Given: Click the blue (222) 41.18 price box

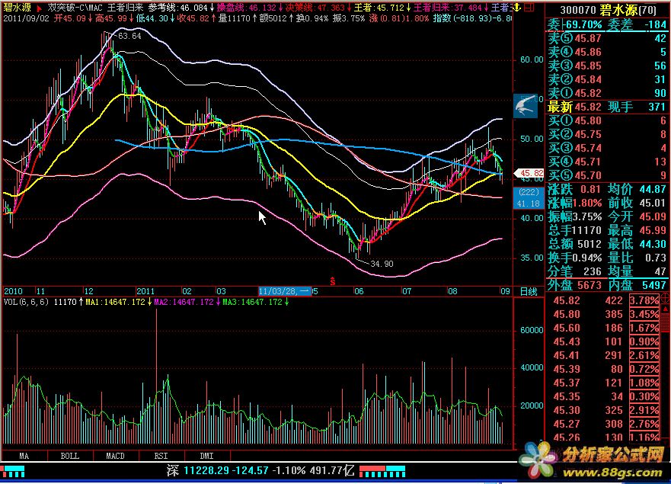Looking at the screenshot, I should pos(529,198).
